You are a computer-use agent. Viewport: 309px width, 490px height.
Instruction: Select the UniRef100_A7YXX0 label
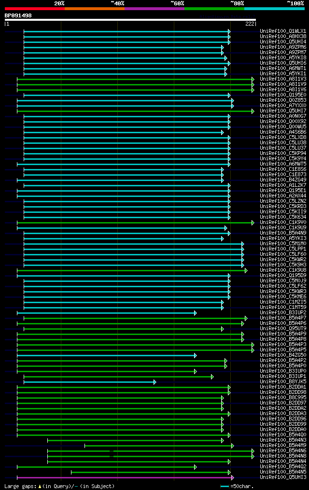pos(283,106)
